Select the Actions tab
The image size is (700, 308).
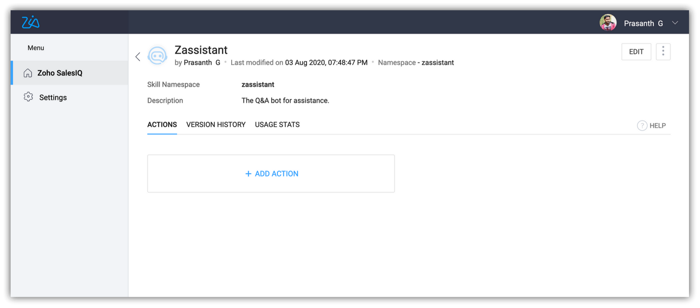tap(162, 125)
